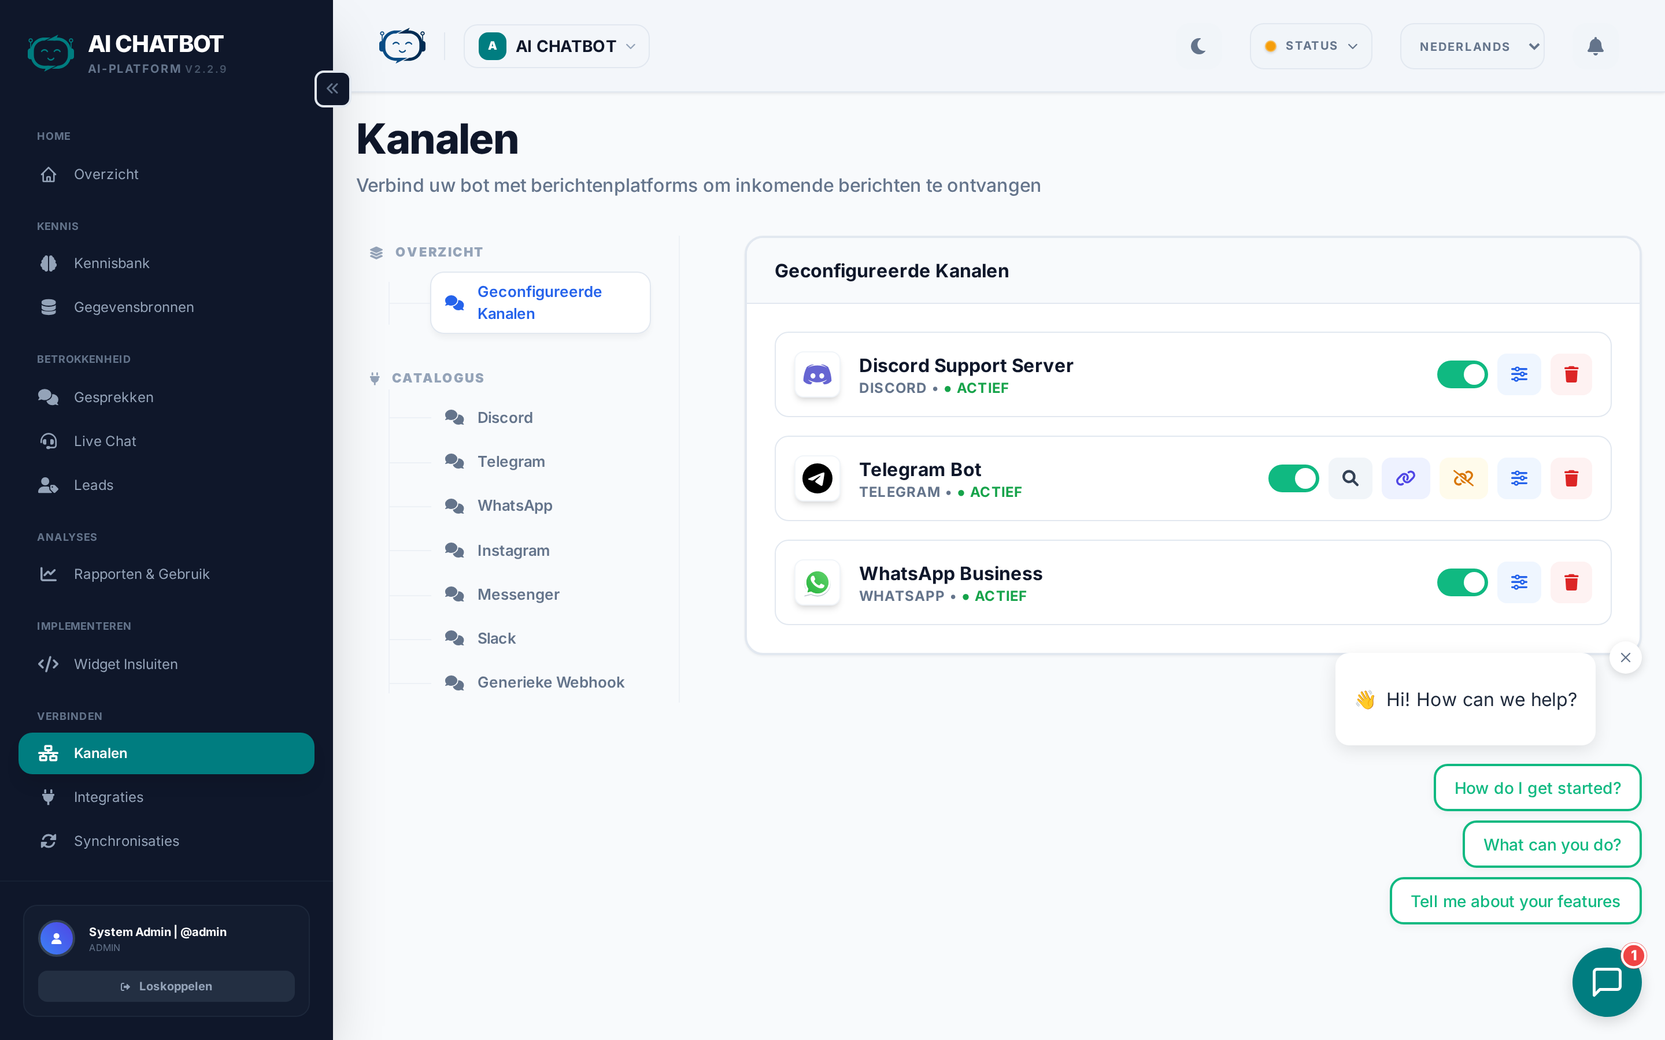Go to Kennisbank in the sidebar
The height and width of the screenshot is (1040, 1665).
pyautogui.click(x=112, y=263)
